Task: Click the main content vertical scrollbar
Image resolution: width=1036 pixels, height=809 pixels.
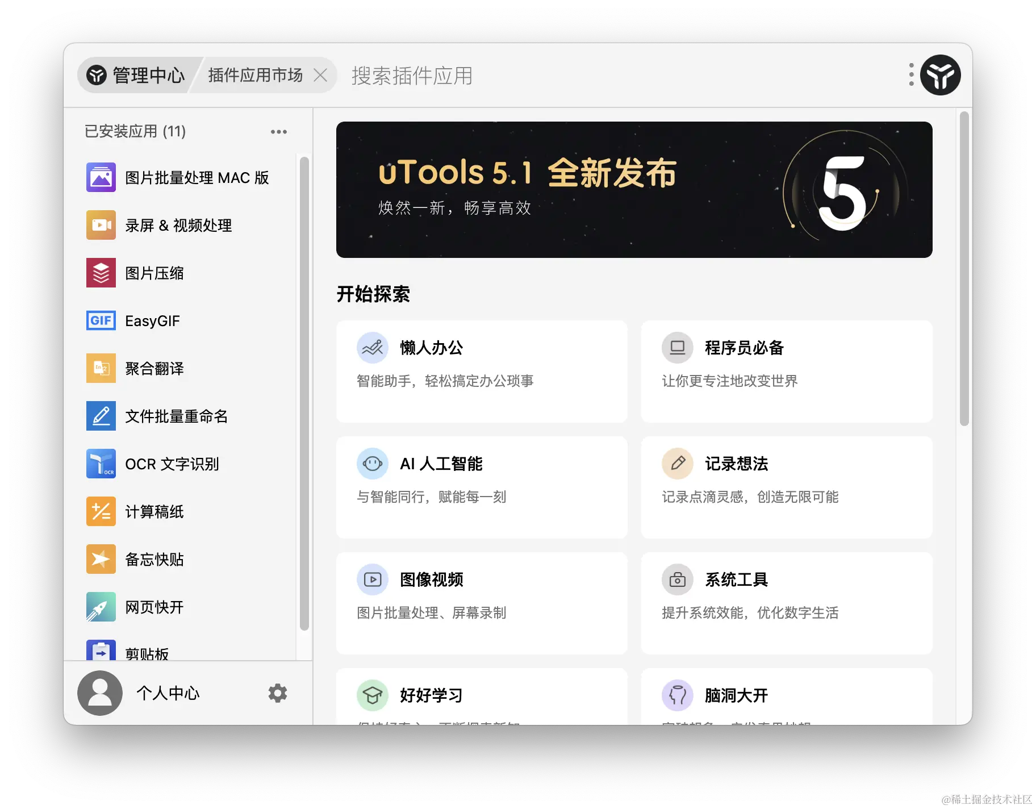Action: click(964, 269)
